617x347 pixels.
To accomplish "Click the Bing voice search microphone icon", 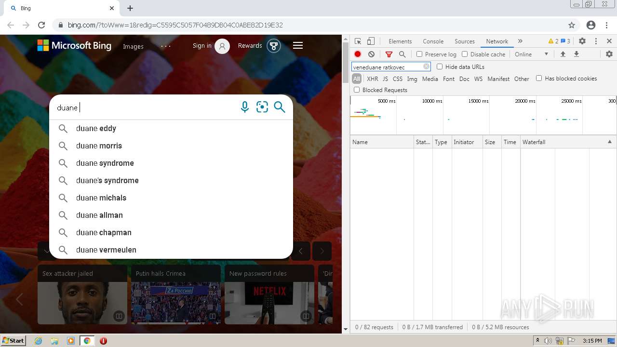I will pos(245,107).
